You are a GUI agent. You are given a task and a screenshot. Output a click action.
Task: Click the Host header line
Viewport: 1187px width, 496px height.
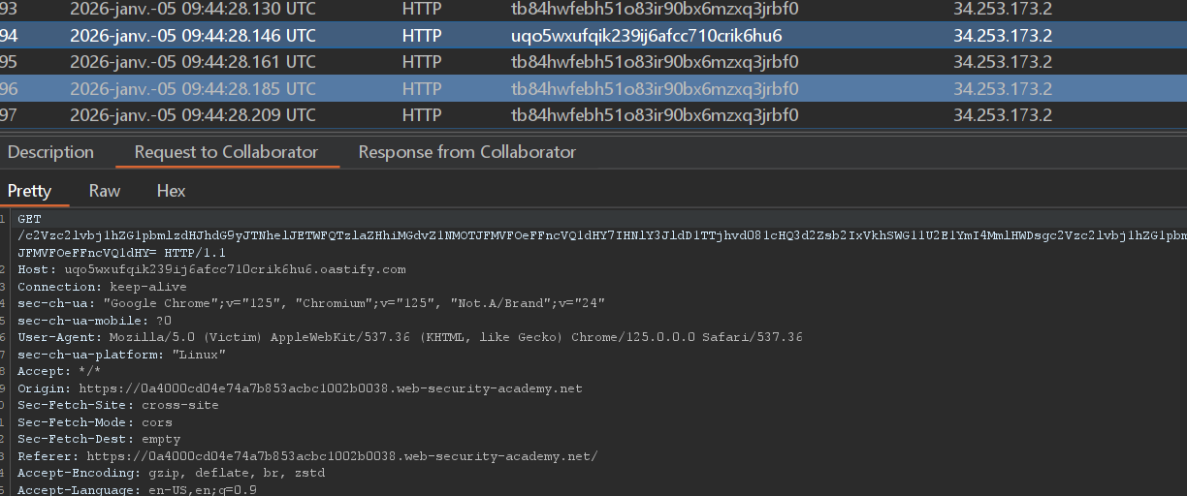211,269
